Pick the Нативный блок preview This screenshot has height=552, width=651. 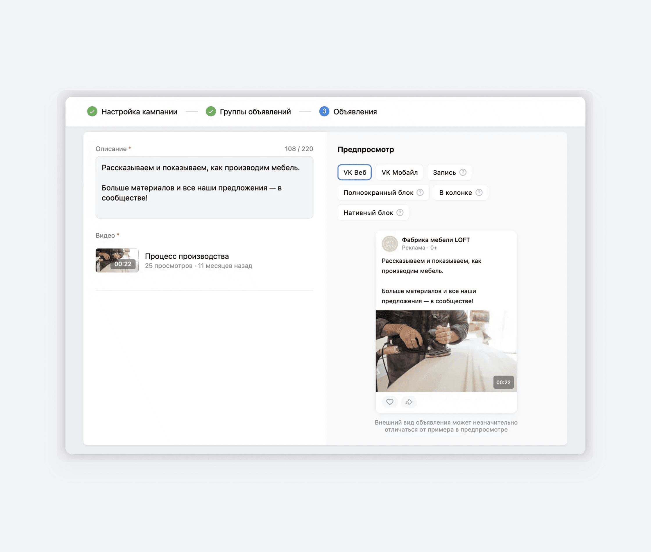point(373,213)
